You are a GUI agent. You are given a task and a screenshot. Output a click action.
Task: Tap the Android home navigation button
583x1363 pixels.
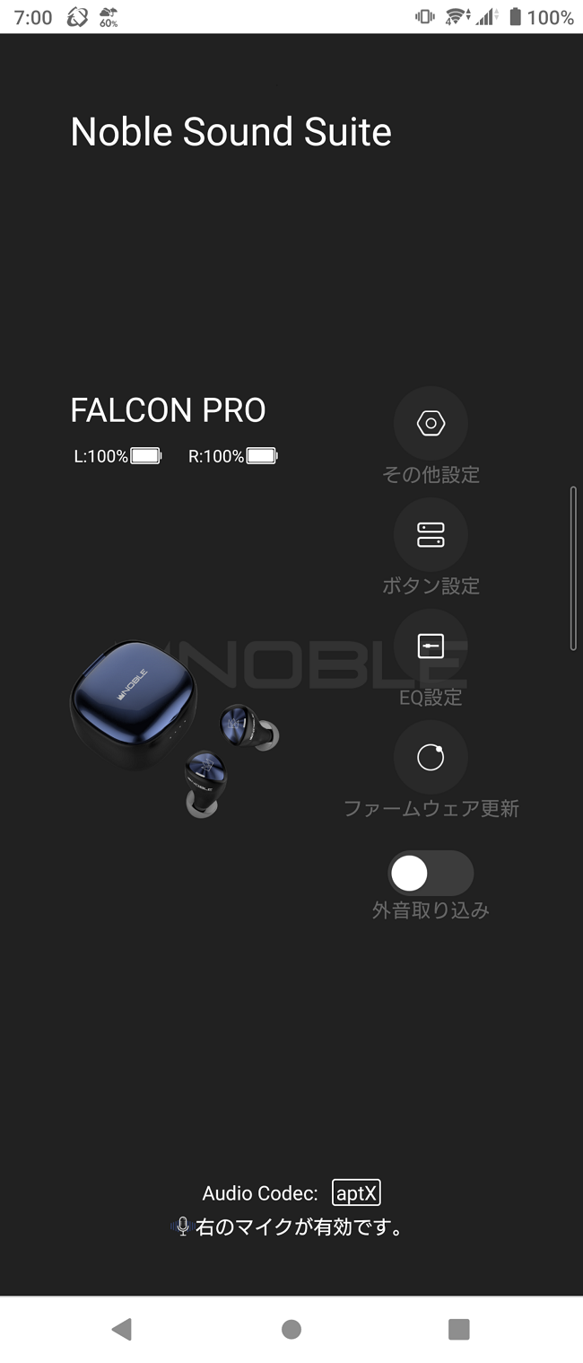tap(291, 1329)
